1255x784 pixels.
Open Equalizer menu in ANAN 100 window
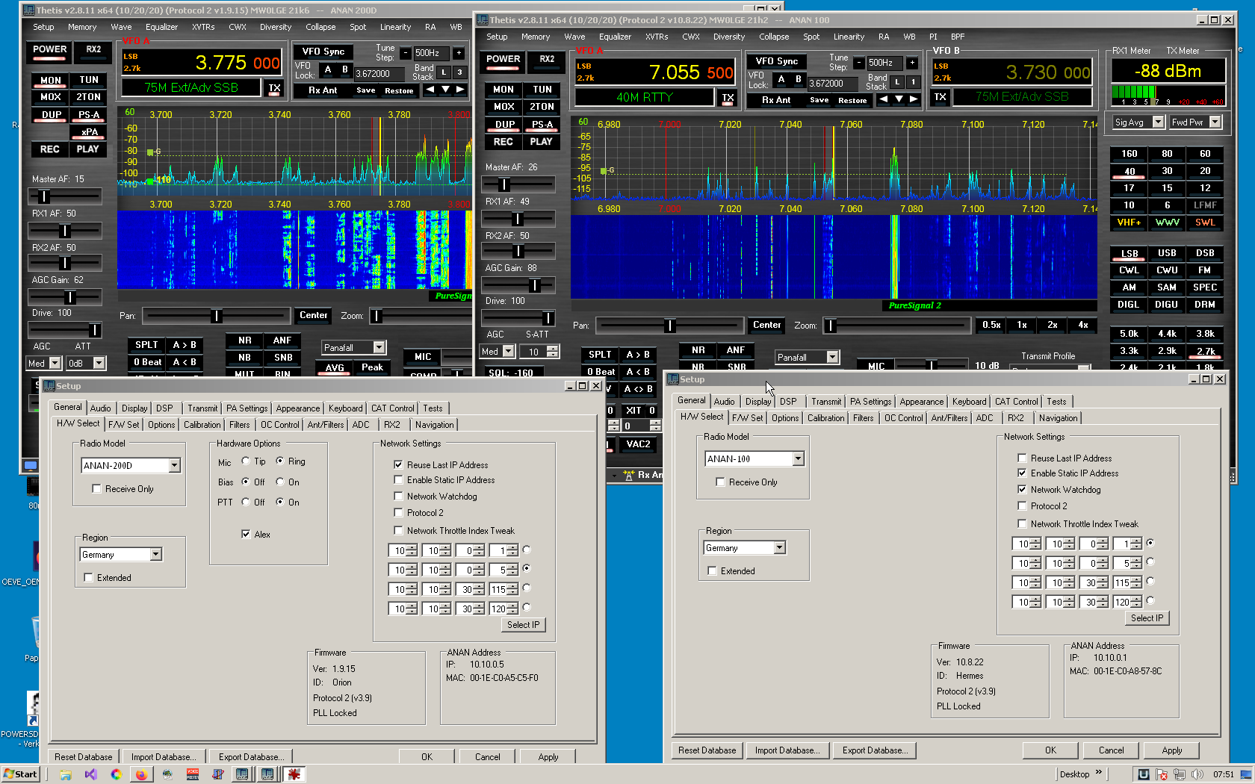click(x=615, y=37)
